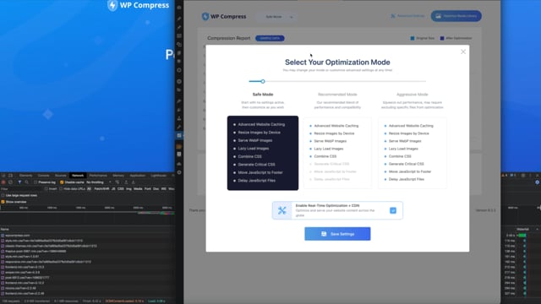541x304 pixels.
Task: Filter requests by Media type
Action: pyautogui.click(x=138, y=189)
